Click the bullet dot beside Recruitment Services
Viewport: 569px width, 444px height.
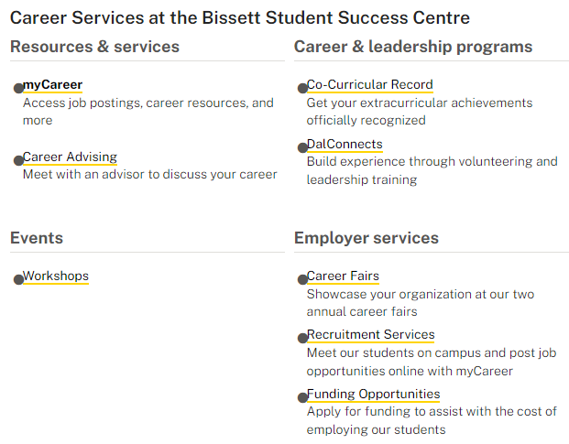tap(302, 338)
